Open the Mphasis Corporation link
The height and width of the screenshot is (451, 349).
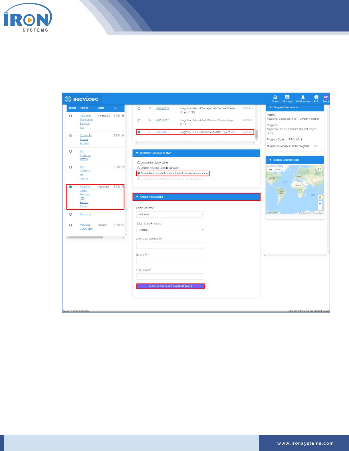pos(86,227)
